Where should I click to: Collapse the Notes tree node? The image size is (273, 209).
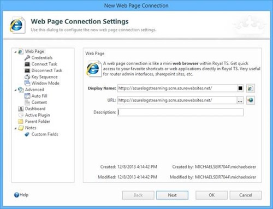click(x=15, y=128)
